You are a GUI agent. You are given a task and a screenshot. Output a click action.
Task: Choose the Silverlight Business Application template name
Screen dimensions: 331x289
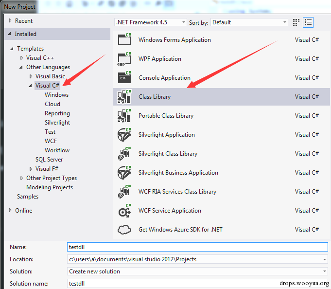pyautogui.click(x=178, y=173)
